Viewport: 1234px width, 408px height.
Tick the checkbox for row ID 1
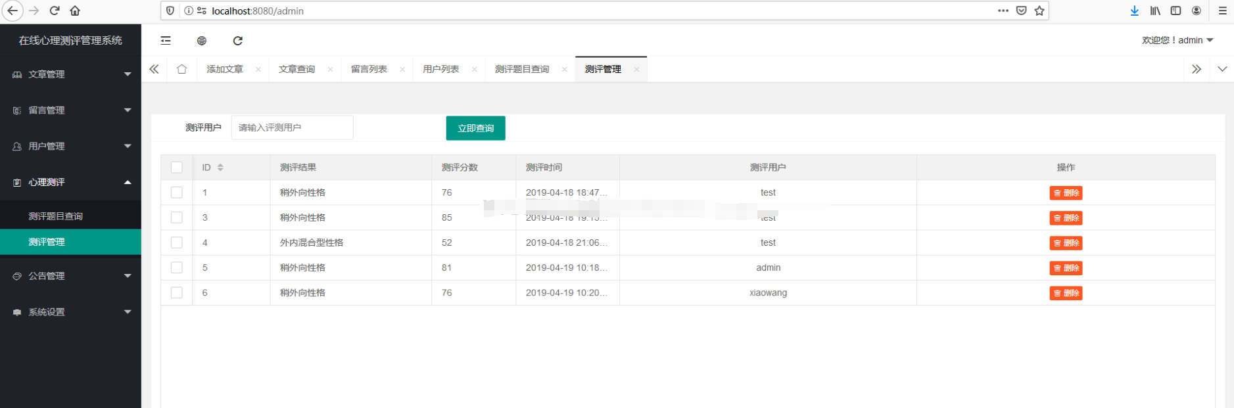coord(177,193)
